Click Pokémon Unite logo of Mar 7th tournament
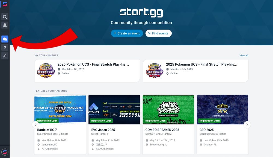 pyautogui.click(x=46, y=71)
